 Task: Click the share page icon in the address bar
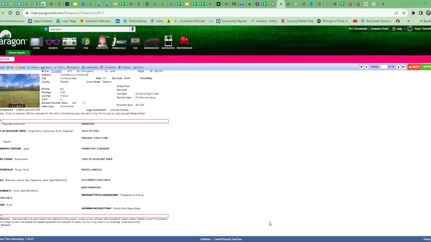pyautogui.click(x=396, y=13)
